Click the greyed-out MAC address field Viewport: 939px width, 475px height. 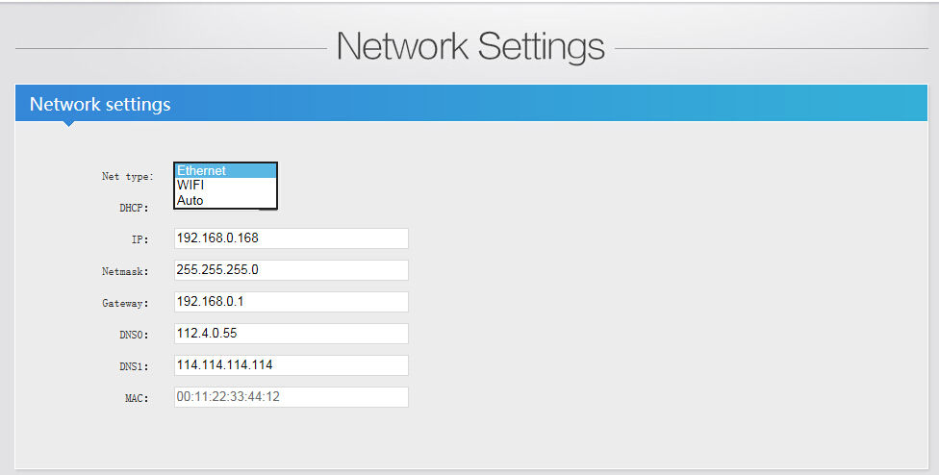point(291,397)
